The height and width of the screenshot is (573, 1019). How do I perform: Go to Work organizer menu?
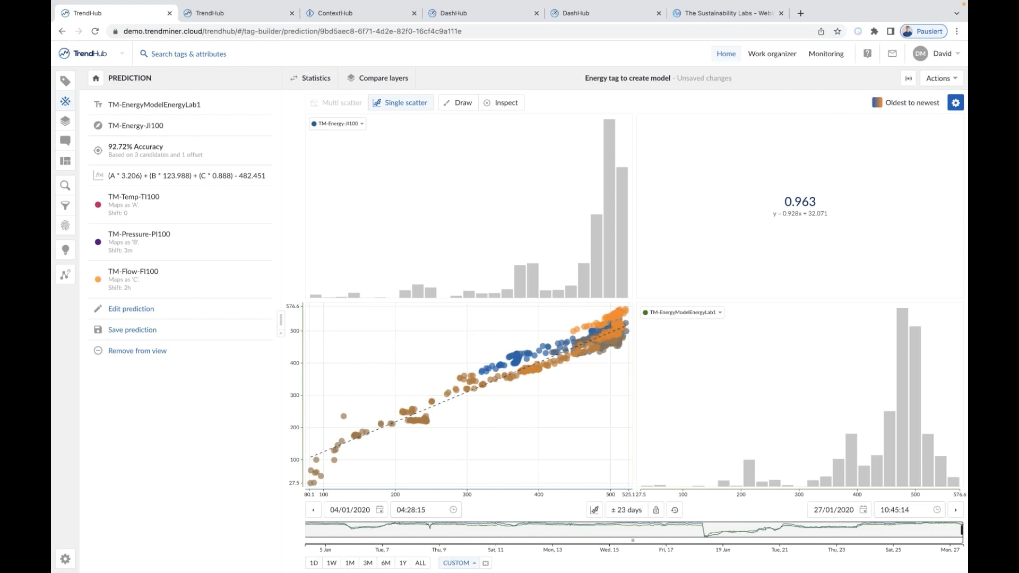point(772,54)
